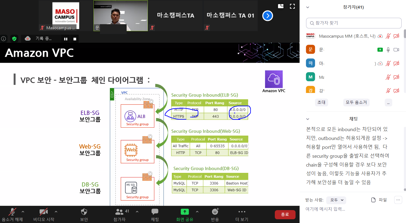Viewport: 406px width, 223px height.
Task: Pause the recording
Action: click(65, 39)
